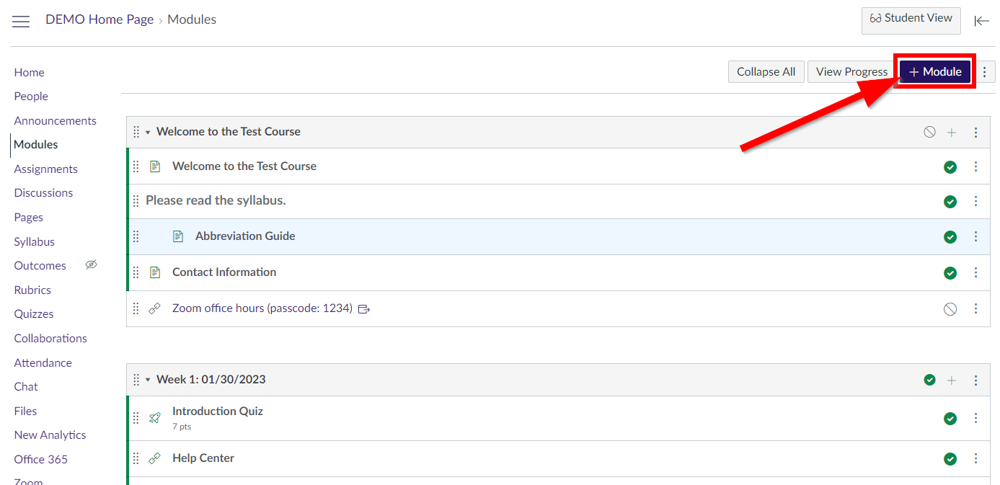Click the quiz rocket icon for Introduction Quiz
This screenshot has height=485, width=1000.
click(154, 418)
